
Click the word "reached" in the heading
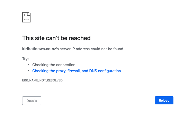(80, 38)
